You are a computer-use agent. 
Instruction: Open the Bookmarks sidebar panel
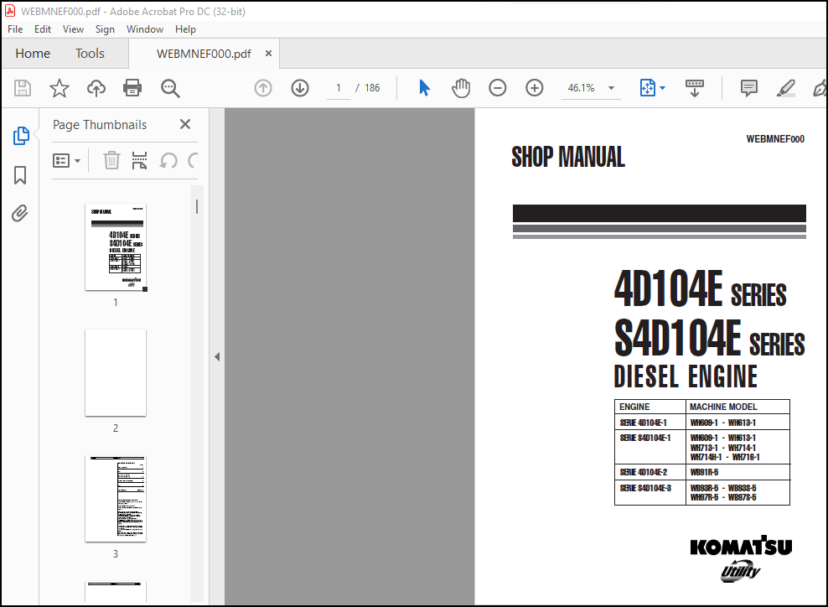pyautogui.click(x=20, y=175)
